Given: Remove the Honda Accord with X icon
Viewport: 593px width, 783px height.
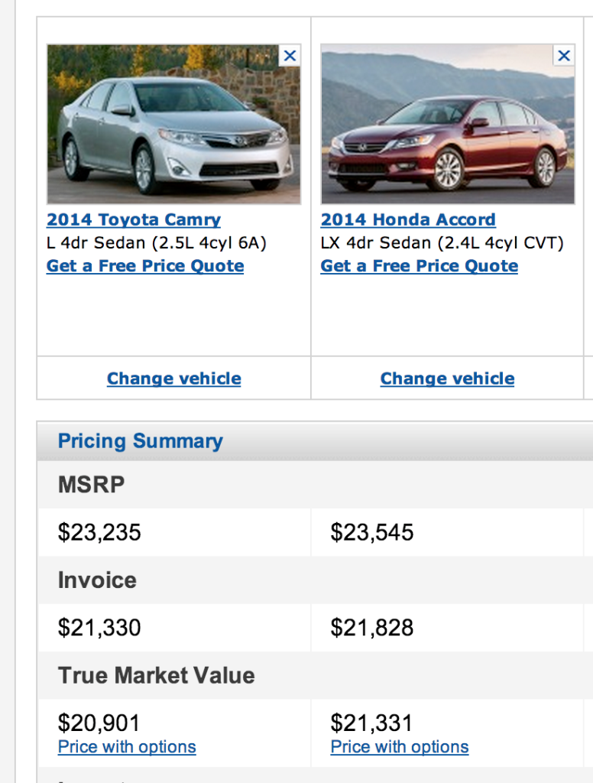Looking at the screenshot, I should (563, 55).
